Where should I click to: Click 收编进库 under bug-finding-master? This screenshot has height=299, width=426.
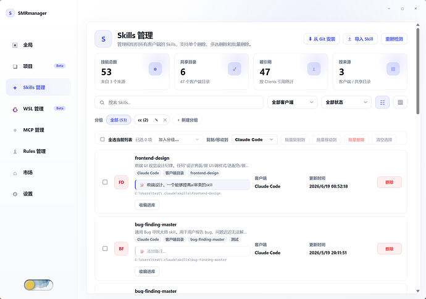(x=147, y=272)
